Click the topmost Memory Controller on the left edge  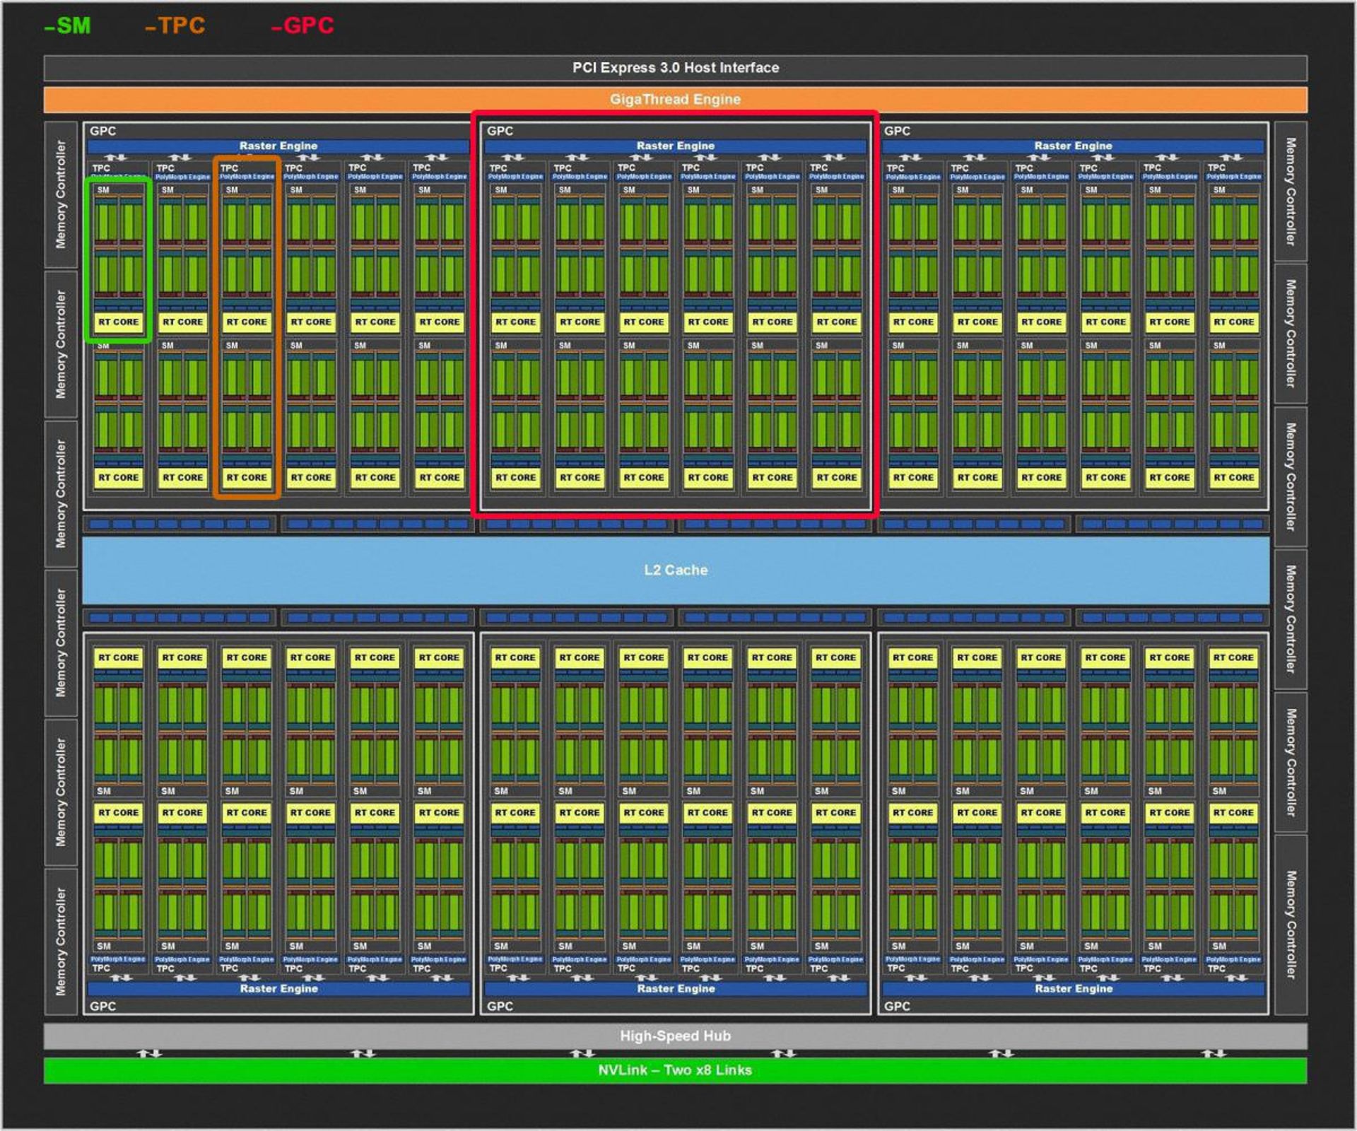point(61,194)
